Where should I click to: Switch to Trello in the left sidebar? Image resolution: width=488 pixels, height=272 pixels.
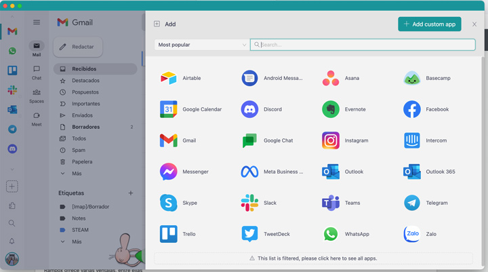point(12,71)
